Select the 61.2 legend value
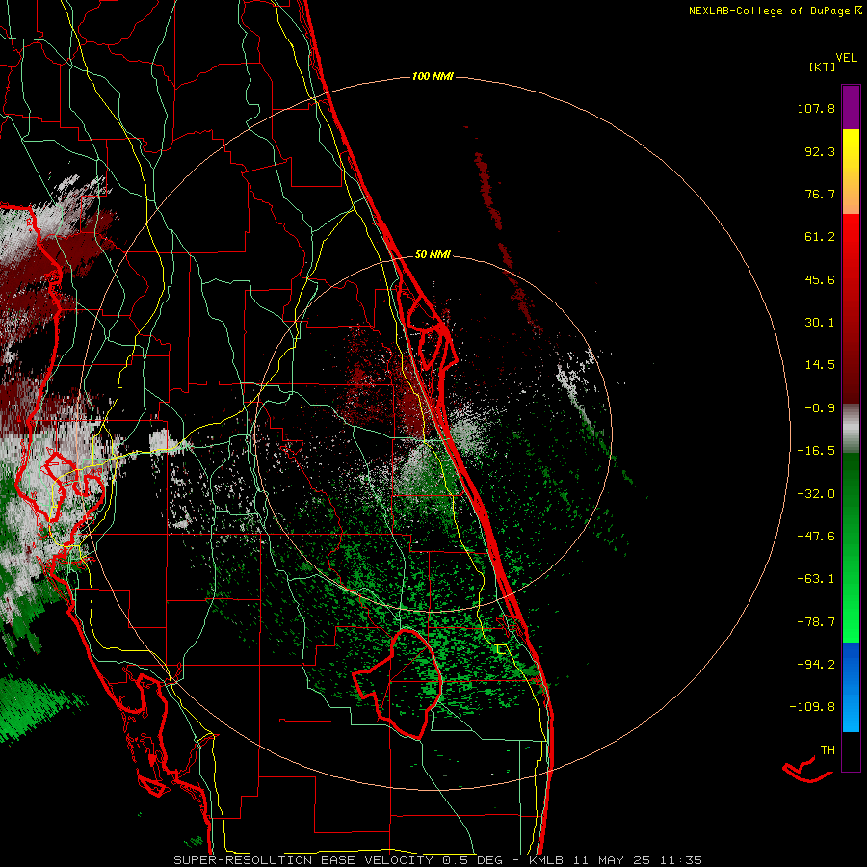Screen dimensions: 867x867 tap(820, 237)
